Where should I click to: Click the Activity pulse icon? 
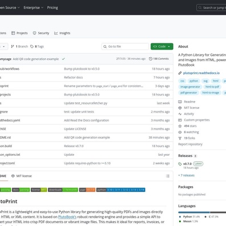[x=180, y=114]
